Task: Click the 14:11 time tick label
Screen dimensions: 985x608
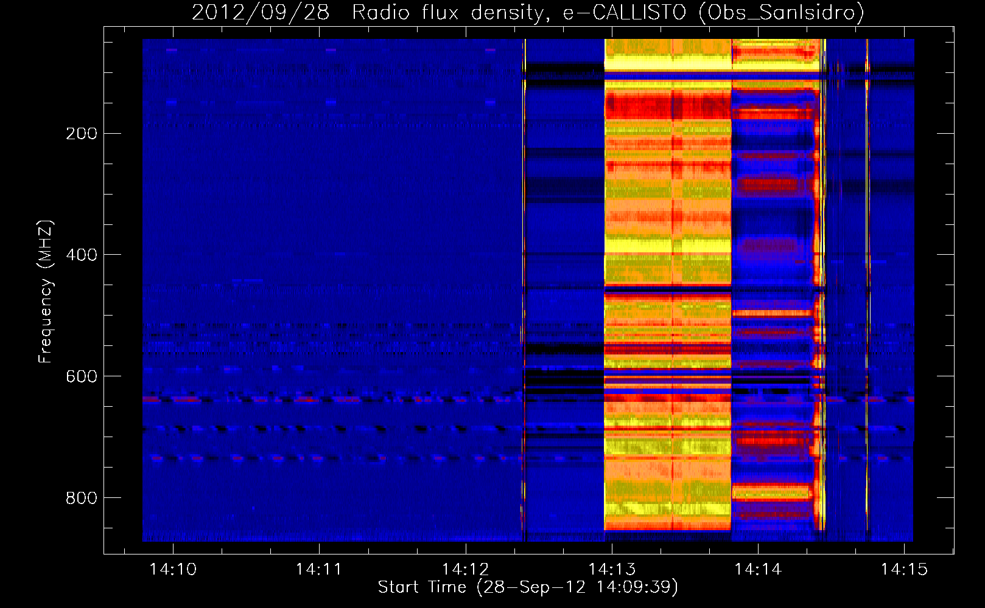Action: point(320,569)
